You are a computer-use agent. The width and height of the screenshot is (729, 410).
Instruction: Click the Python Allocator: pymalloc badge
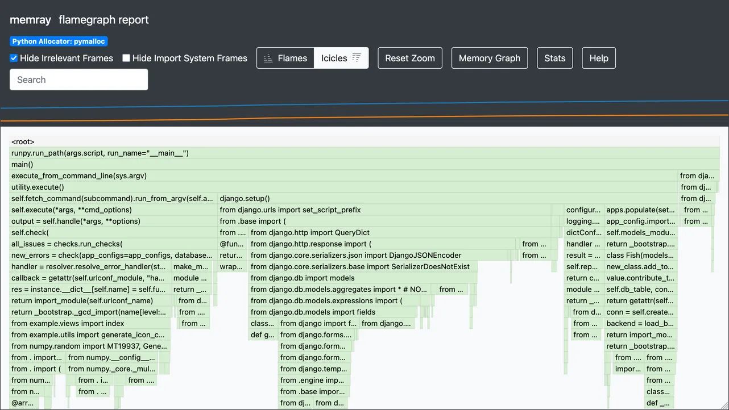click(59, 41)
